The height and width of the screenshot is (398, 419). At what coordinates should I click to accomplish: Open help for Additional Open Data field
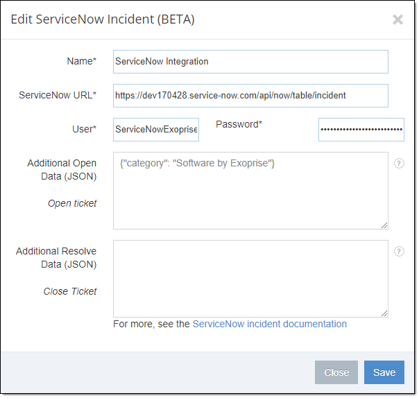399,163
